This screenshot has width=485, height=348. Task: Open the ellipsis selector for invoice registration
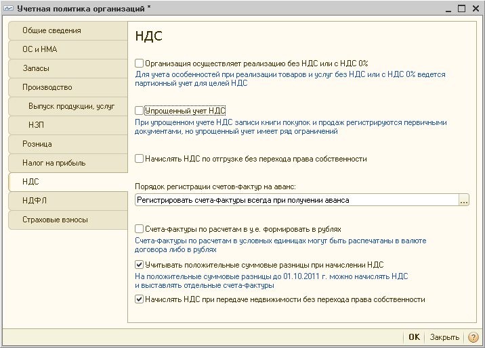click(x=464, y=200)
